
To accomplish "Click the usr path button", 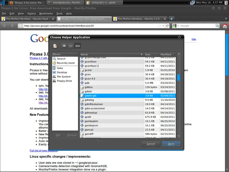I will point(70,46).
